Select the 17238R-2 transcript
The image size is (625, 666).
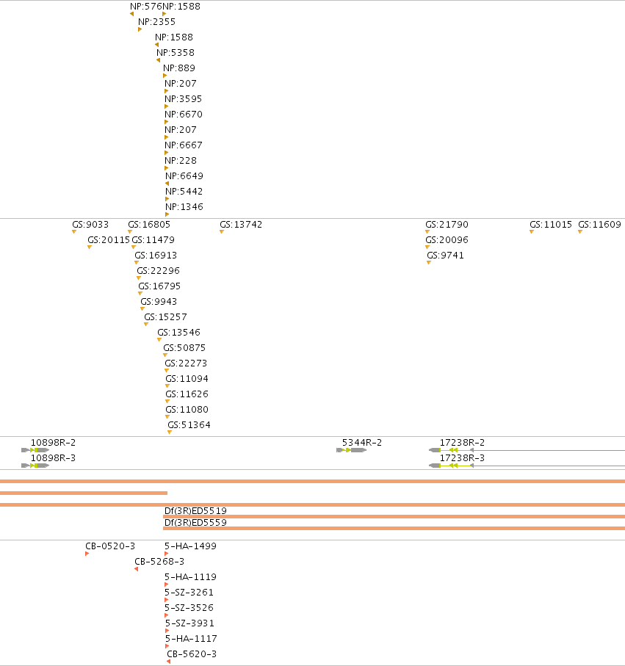(x=527, y=450)
